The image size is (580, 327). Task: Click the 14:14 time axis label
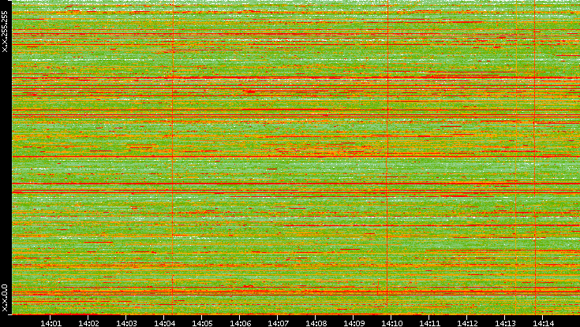pyautogui.click(x=544, y=323)
